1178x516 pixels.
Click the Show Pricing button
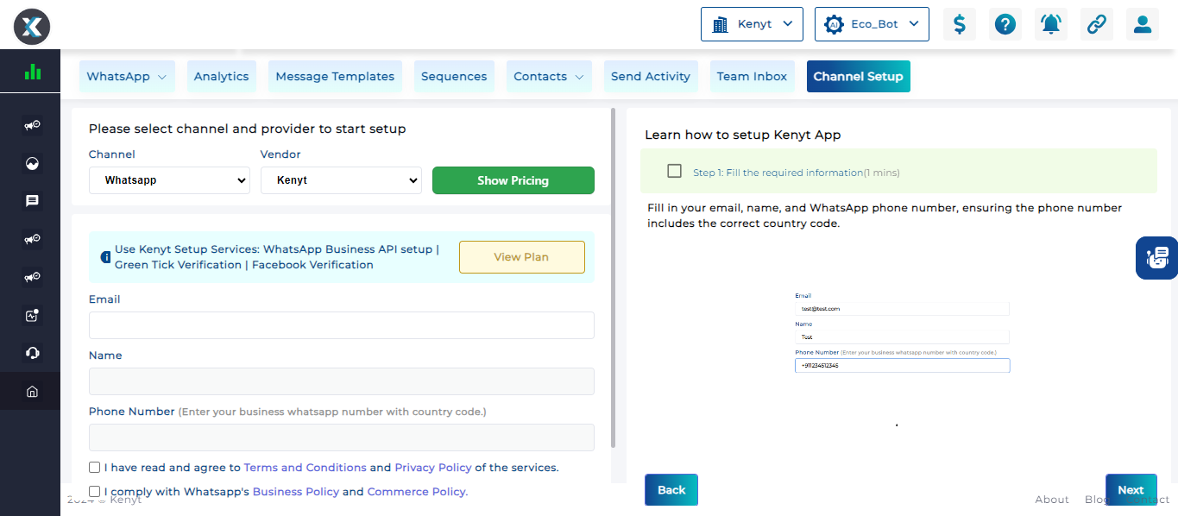pyautogui.click(x=513, y=180)
